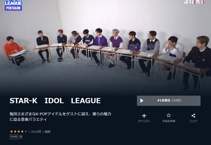Click the play triangle icon for episode 1
Screen dimensions: 211x145
pos(142,101)
